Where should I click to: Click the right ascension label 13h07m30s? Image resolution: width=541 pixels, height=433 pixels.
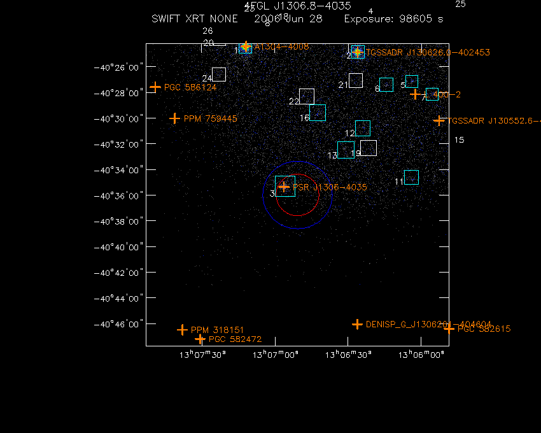point(202,355)
